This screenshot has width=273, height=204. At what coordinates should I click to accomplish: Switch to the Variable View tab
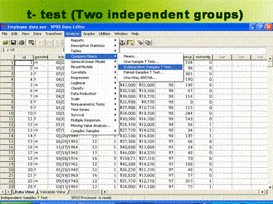point(52,192)
